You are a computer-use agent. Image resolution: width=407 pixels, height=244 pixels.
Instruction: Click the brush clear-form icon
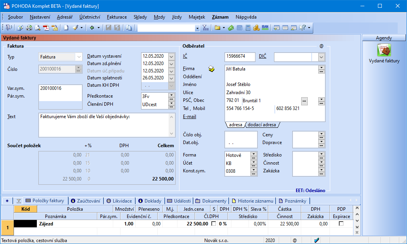[x=75, y=27]
